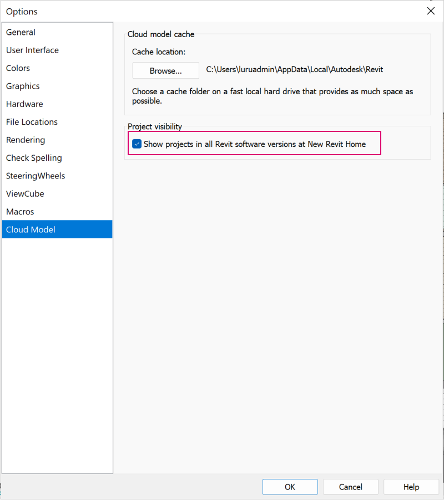Select the highlighted Cloud Model category
This screenshot has width=444, height=500.
tap(57, 229)
